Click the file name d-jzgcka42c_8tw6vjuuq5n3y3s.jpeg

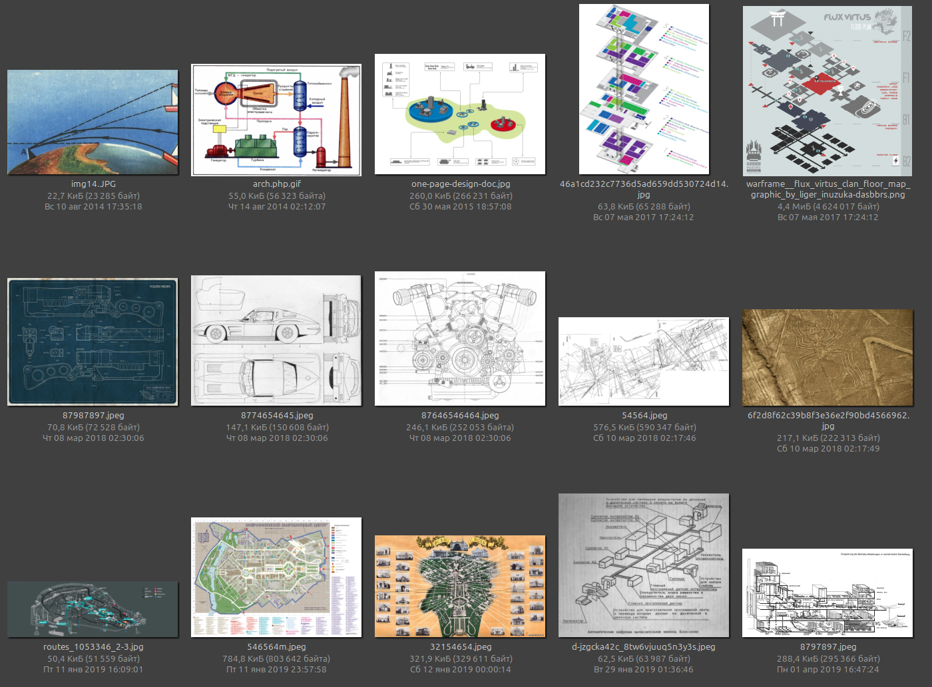[x=644, y=647]
